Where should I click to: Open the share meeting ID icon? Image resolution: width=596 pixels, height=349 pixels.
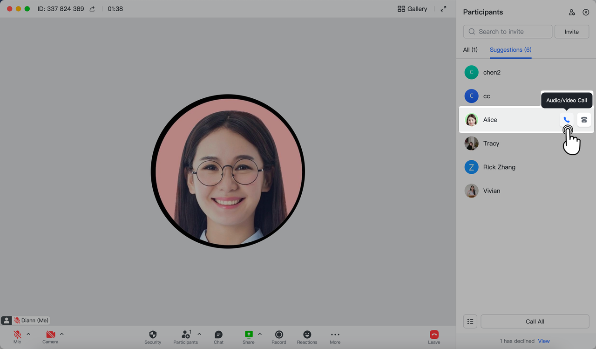[x=92, y=8]
